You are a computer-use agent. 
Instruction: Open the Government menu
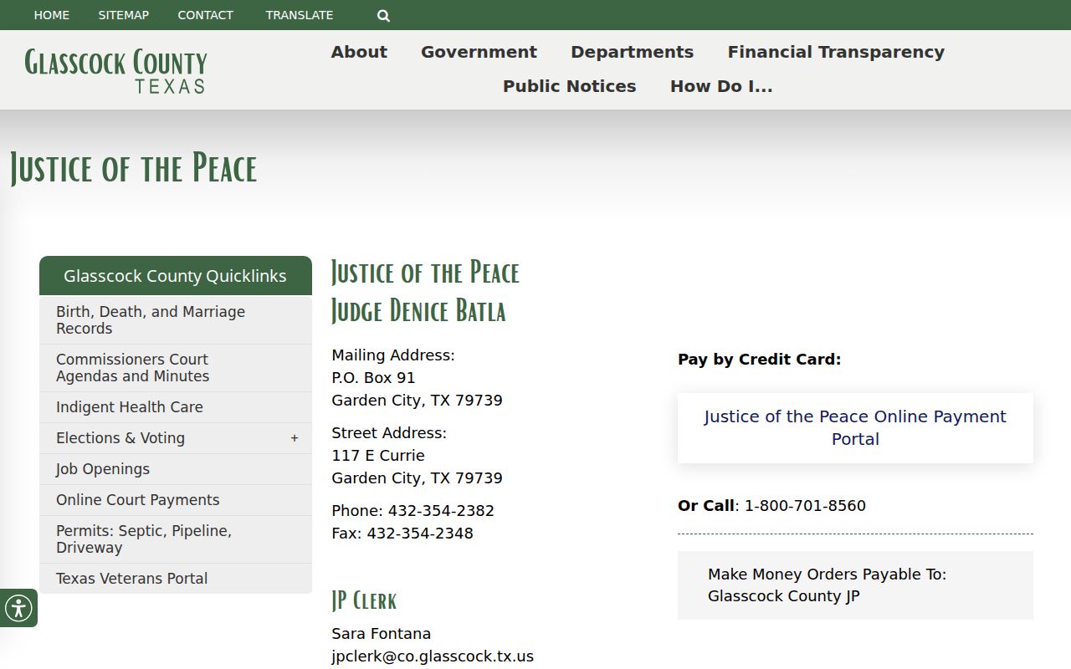pos(479,52)
